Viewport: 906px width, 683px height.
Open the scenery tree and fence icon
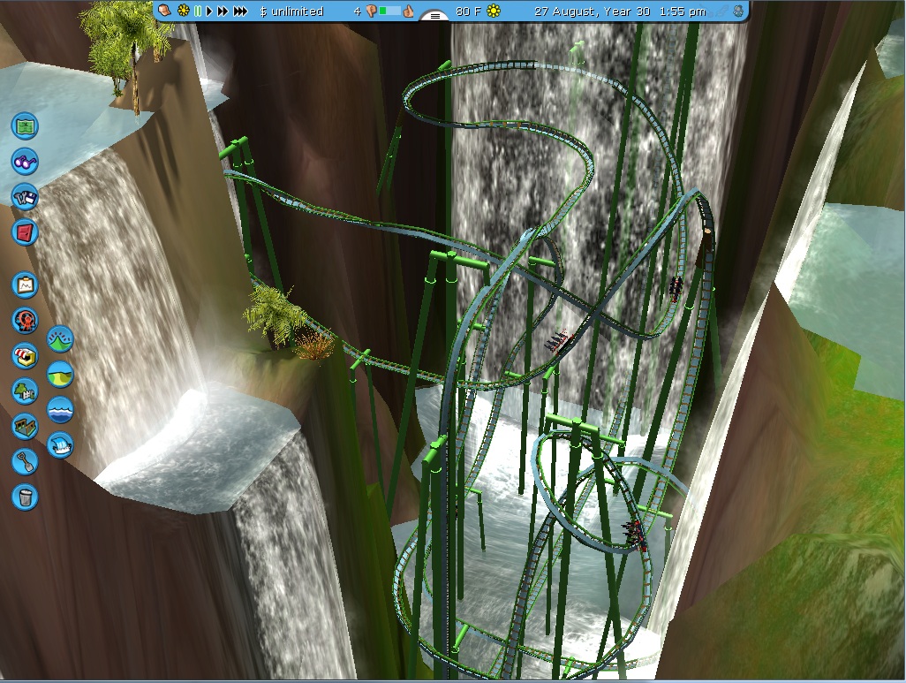point(25,391)
